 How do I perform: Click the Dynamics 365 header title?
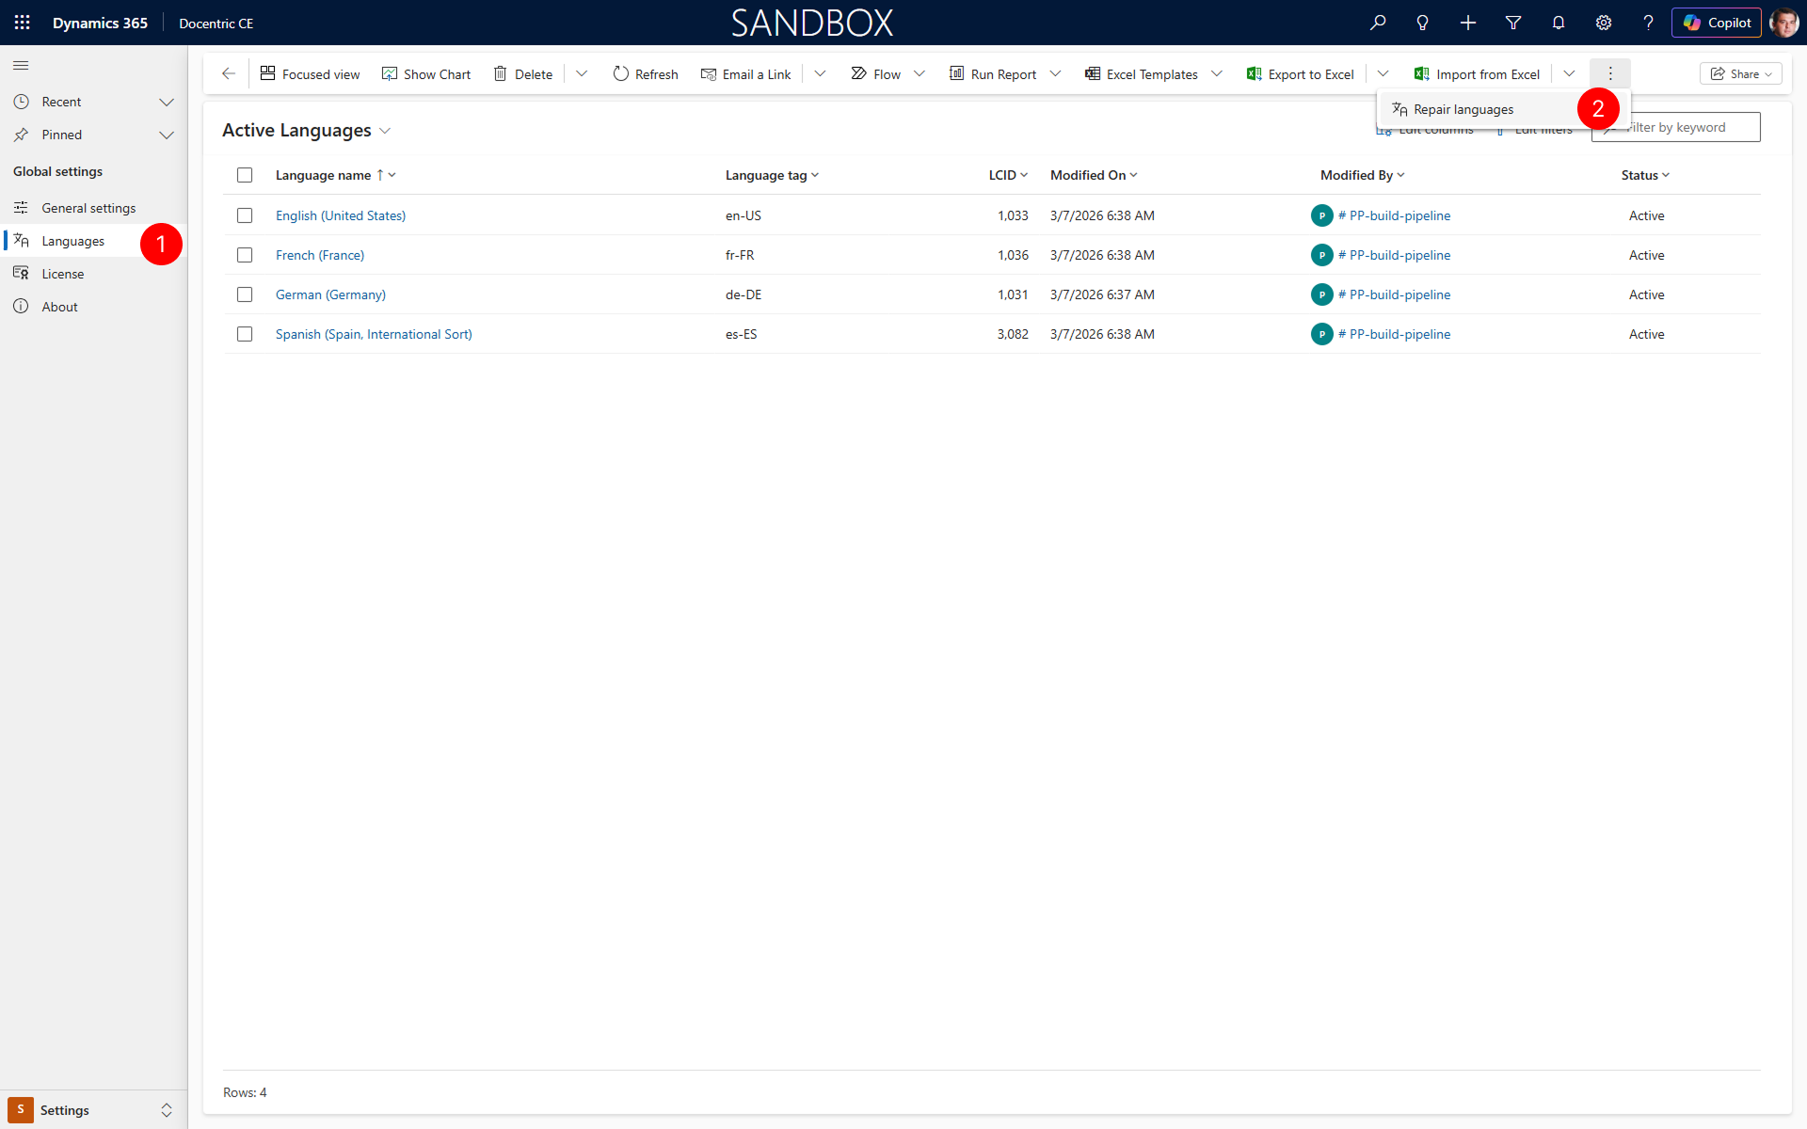(x=100, y=23)
